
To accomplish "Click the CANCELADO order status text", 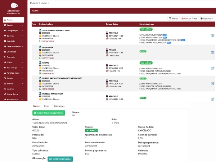I will click(145, 130).
